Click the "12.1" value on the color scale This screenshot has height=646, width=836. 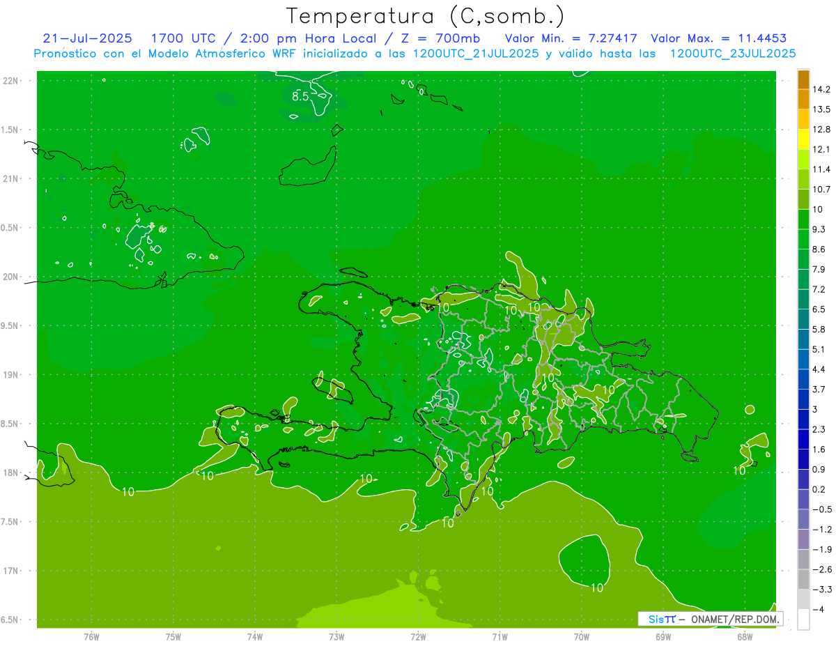[821, 150]
